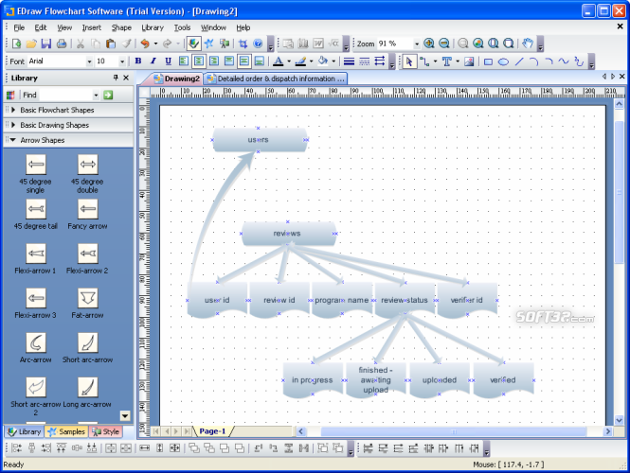
Task: Apply line color with pen swatch
Action: 300,61
